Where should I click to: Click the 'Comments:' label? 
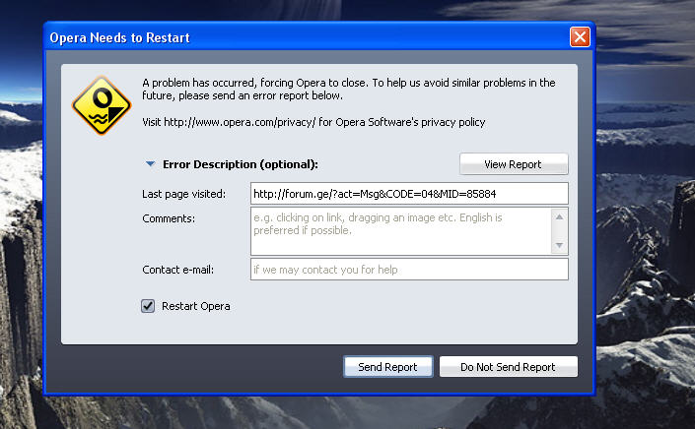169,218
